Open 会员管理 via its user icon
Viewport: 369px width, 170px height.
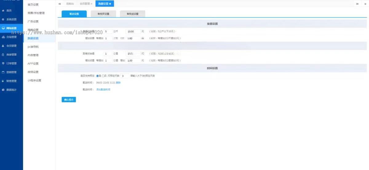[3, 46]
